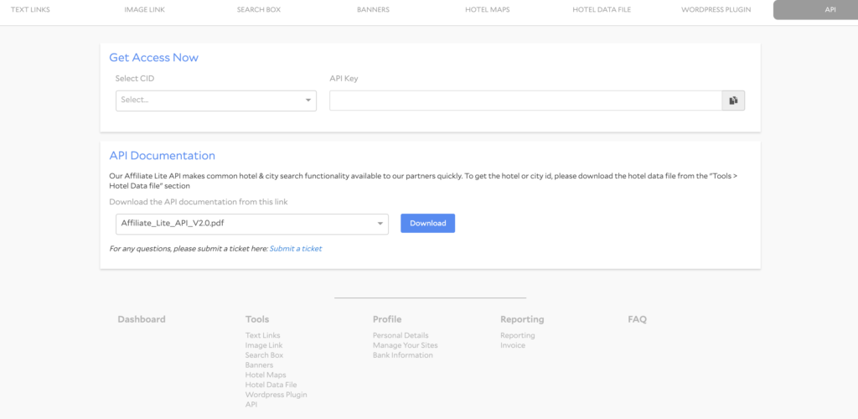
Task: Switch to the Text Links tab
Action: [x=30, y=10]
